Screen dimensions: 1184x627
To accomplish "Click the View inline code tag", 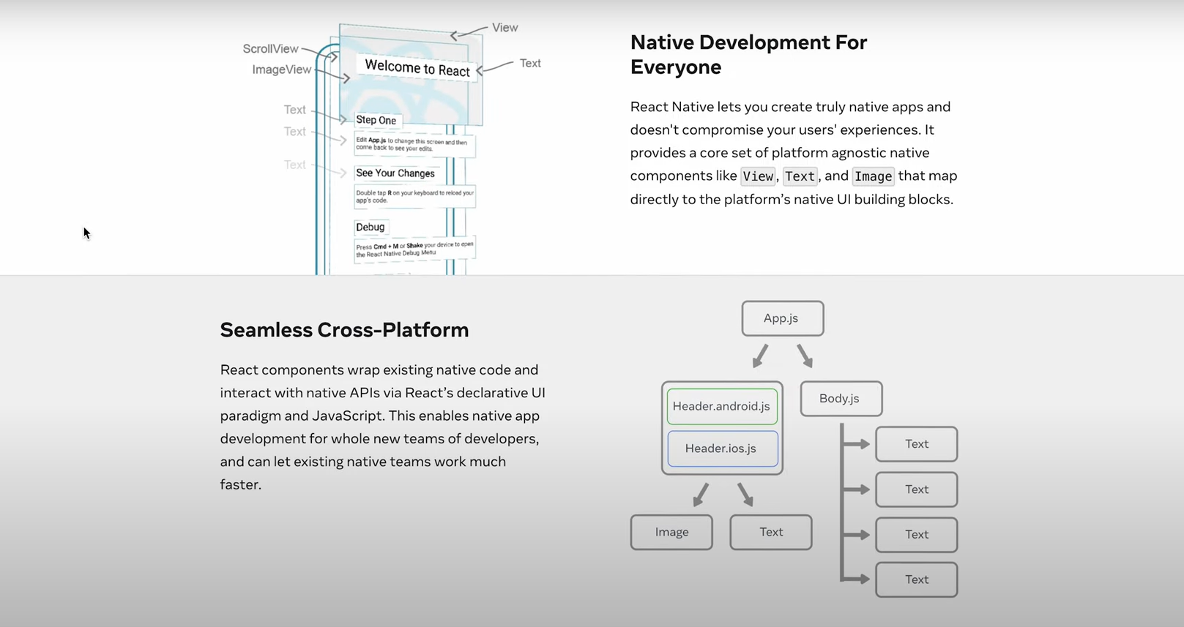I will coord(757,176).
